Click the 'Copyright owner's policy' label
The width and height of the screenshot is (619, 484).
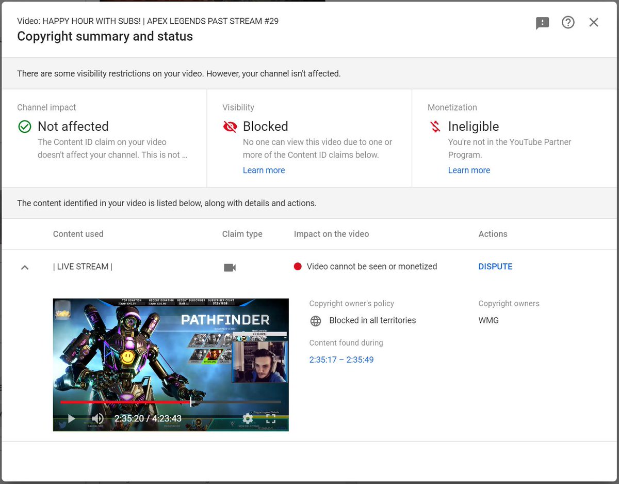(x=352, y=304)
